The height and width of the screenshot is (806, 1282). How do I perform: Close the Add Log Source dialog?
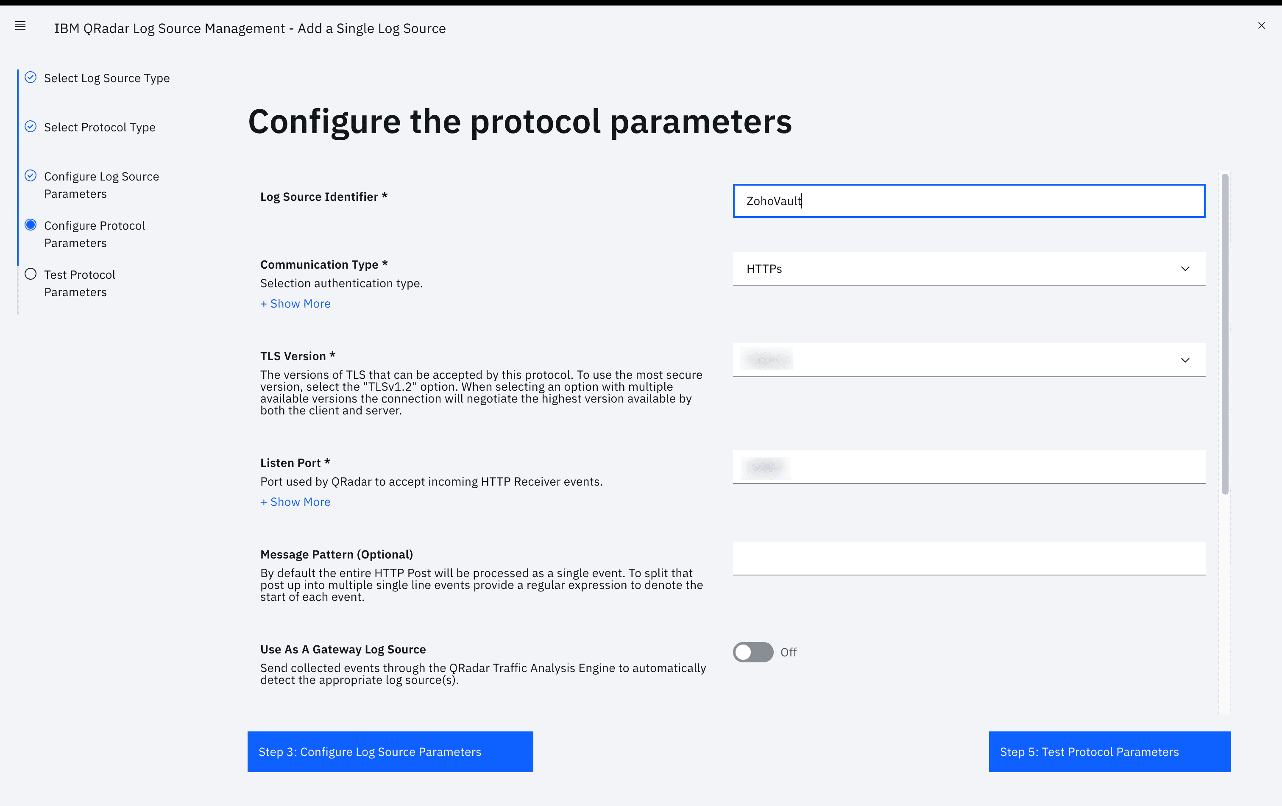pos(1261,25)
